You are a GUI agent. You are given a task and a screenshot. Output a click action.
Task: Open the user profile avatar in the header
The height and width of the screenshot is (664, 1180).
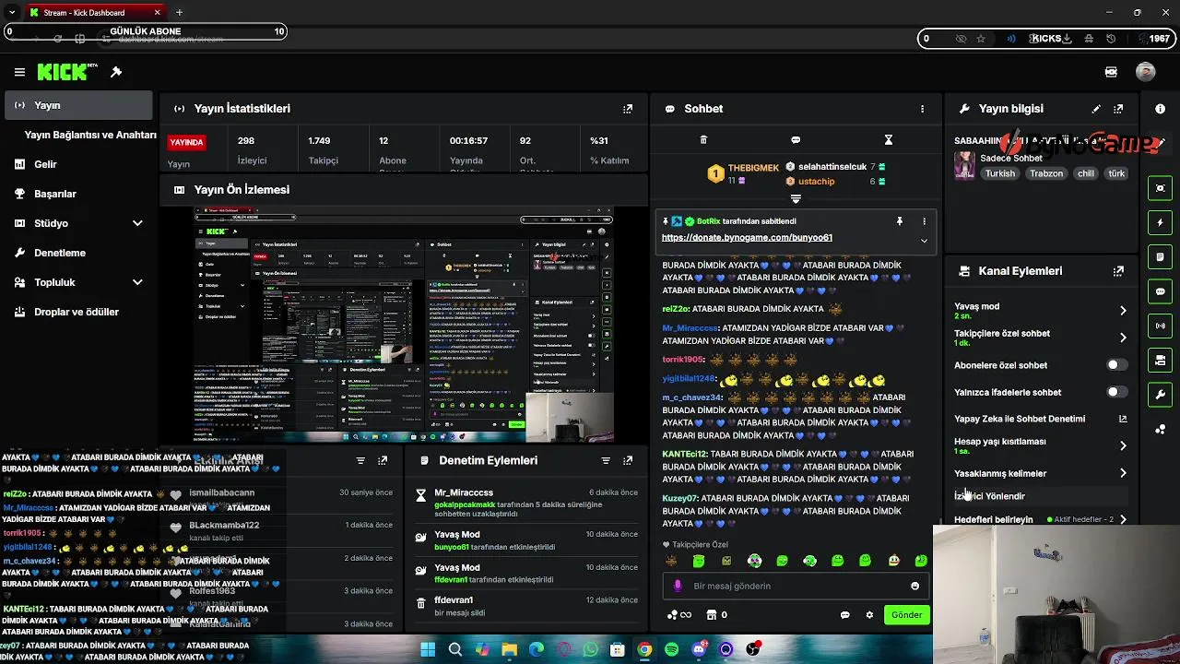pos(1145,72)
